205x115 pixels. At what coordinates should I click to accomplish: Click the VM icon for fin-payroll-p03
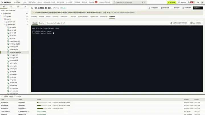coord(8,61)
